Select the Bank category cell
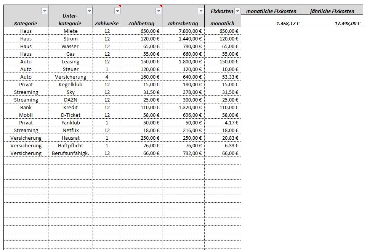This screenshot has height=250, width=367. [x=26, y=107]
